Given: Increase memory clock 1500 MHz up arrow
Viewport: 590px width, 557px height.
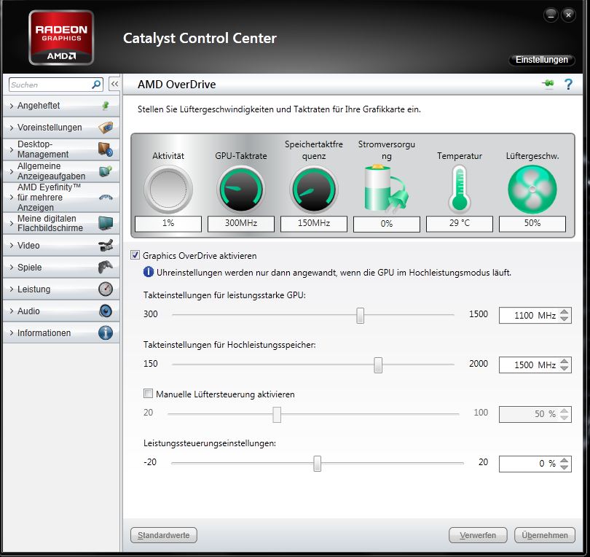Looking at the screenshot, I should tap(564, 361).
